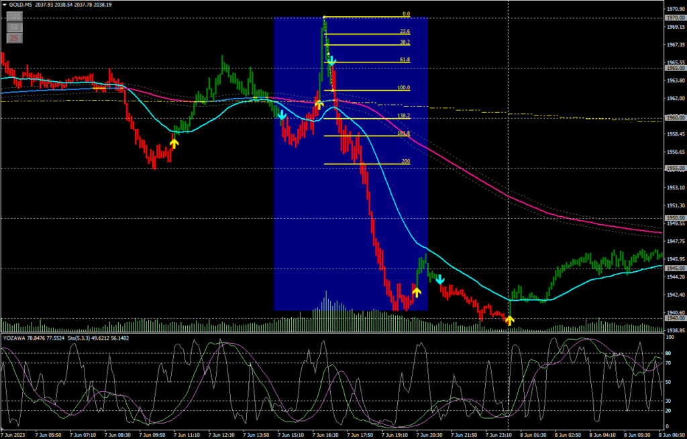Click the 100 button at top-left

tap(13, 15)
